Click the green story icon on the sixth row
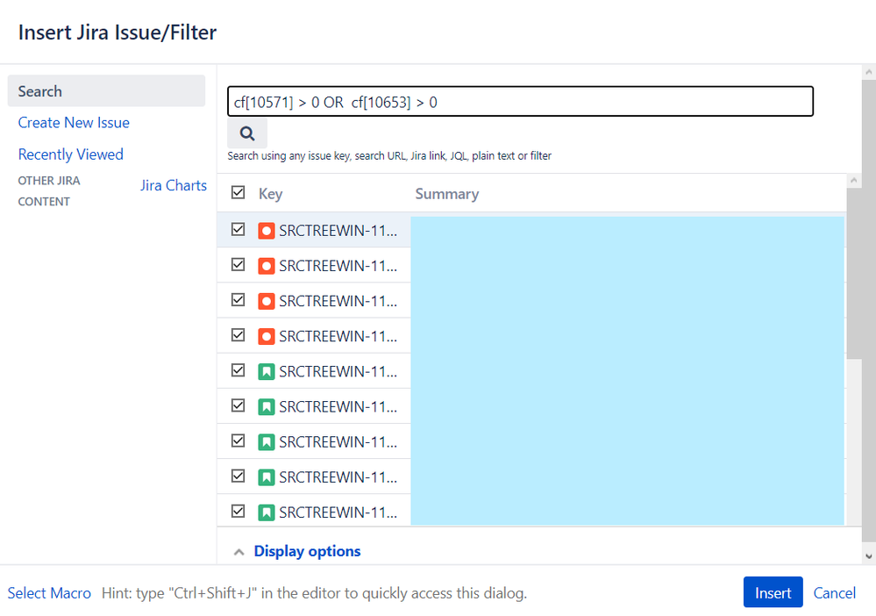The image size is (876, 616). [x=267, y=405]
